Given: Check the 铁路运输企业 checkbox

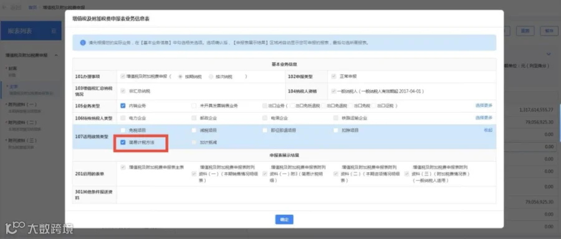Looking at the screenshot, I should click(x=335, y=118).
